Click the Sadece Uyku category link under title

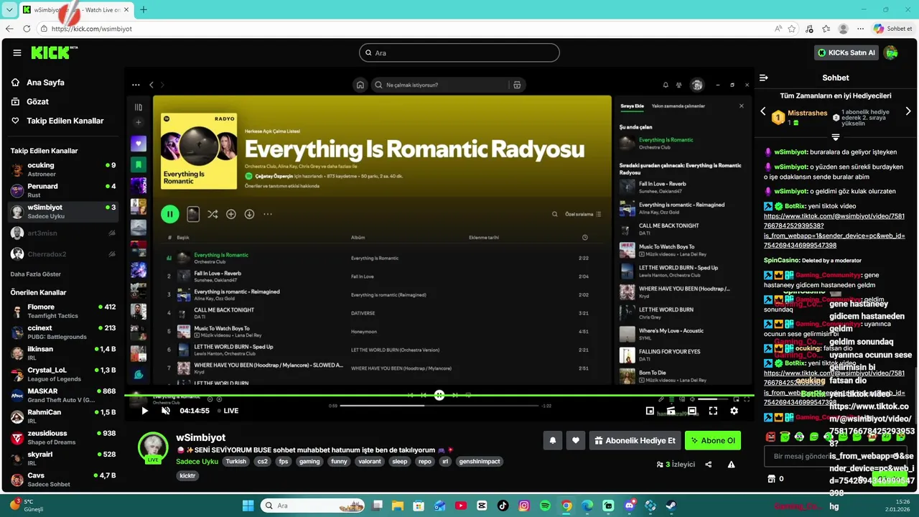click(x=197, y=462)
